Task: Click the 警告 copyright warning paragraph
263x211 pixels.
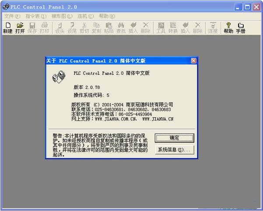Action: [100, 145]
